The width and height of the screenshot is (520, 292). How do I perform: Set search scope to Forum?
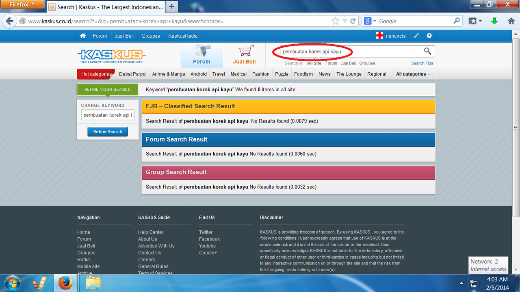coord(331,63)
